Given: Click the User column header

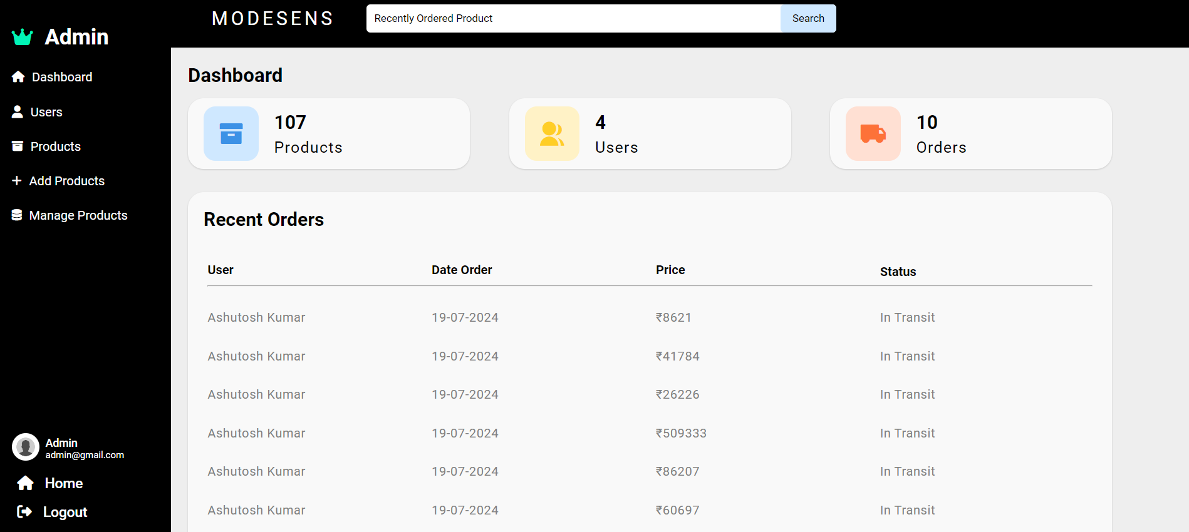Looking at the screenshot, I should pyautogui.click(x=221, y=270).
